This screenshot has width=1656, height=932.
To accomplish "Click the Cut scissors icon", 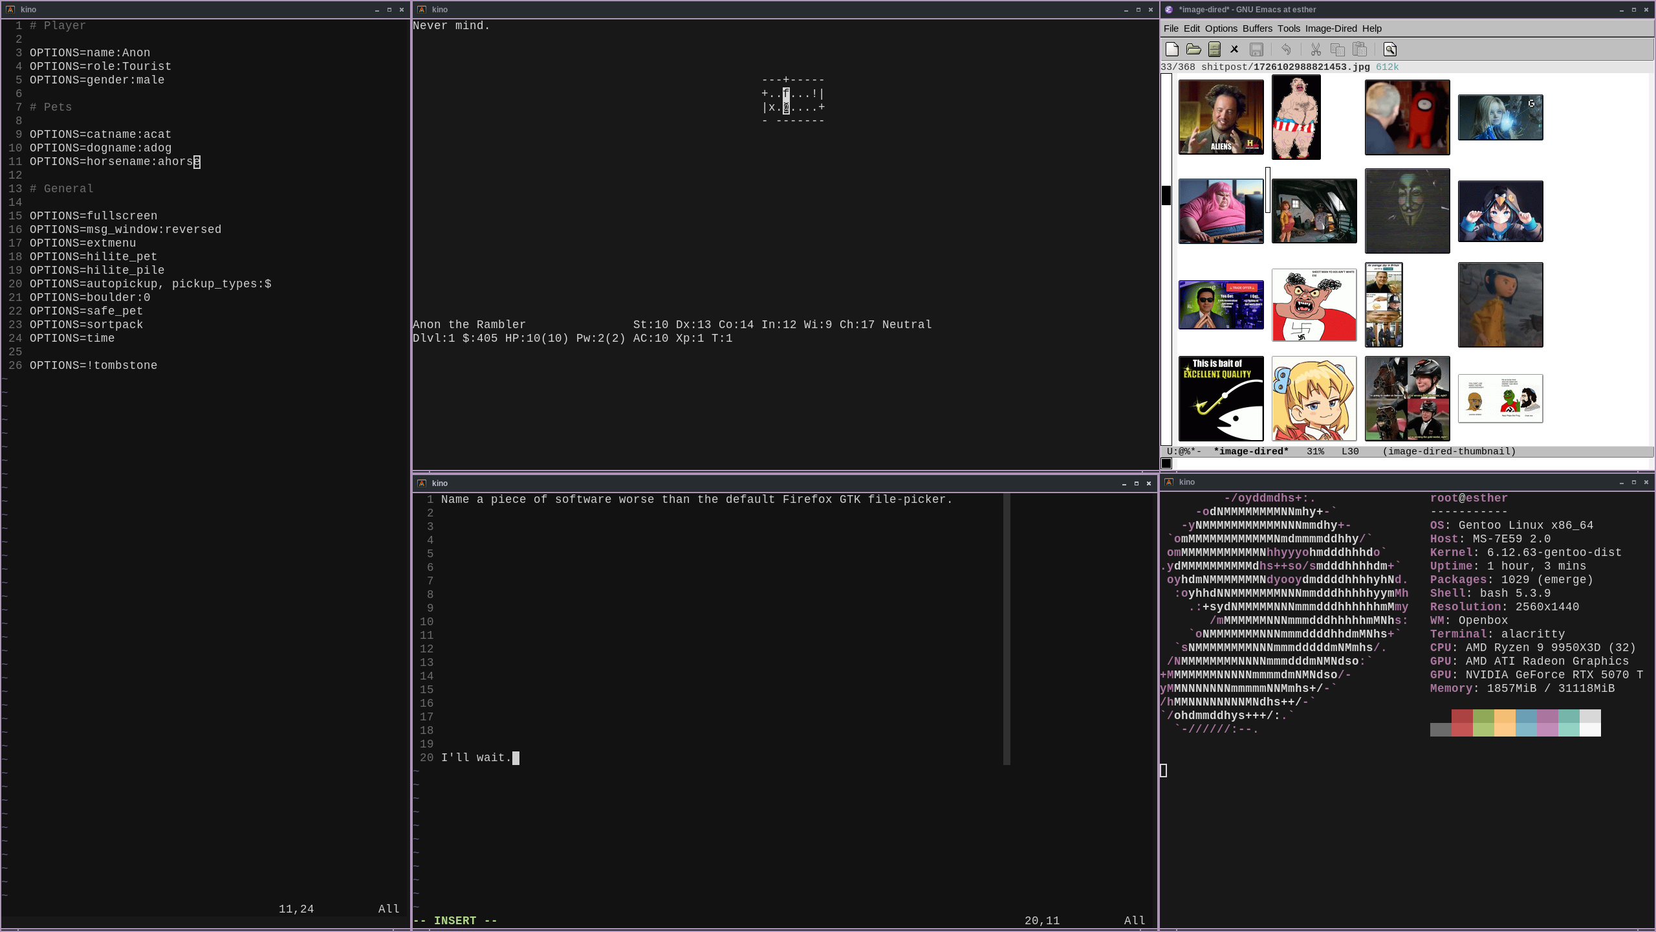I will pos(1316,49).
